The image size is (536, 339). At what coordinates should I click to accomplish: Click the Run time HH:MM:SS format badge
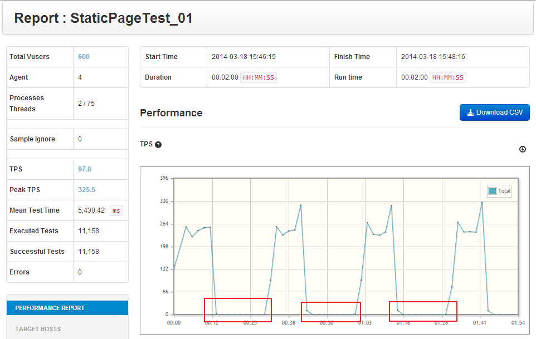(x=448, y=77)
